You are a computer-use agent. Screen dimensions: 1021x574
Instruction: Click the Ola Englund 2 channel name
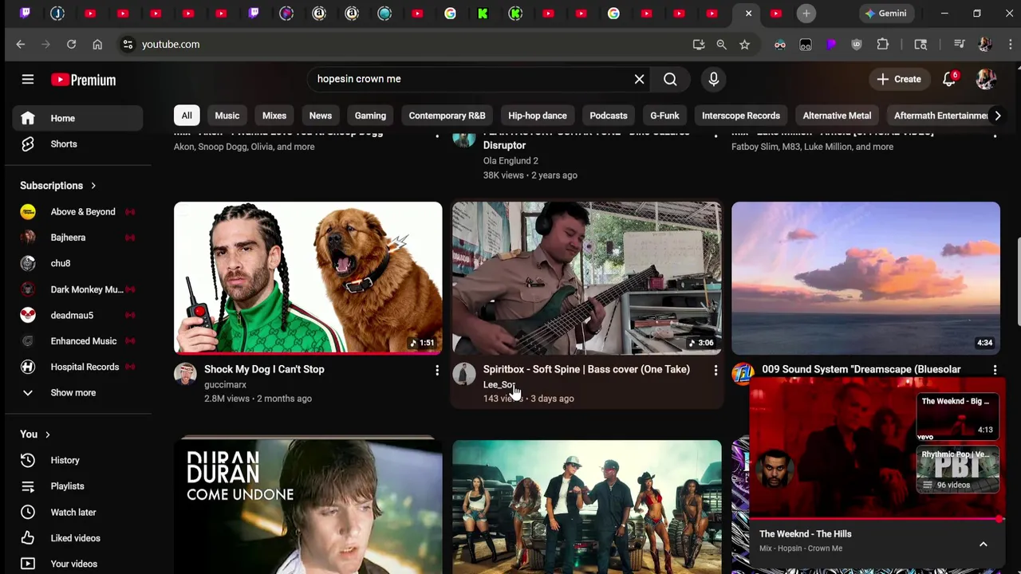pos(510,161)
